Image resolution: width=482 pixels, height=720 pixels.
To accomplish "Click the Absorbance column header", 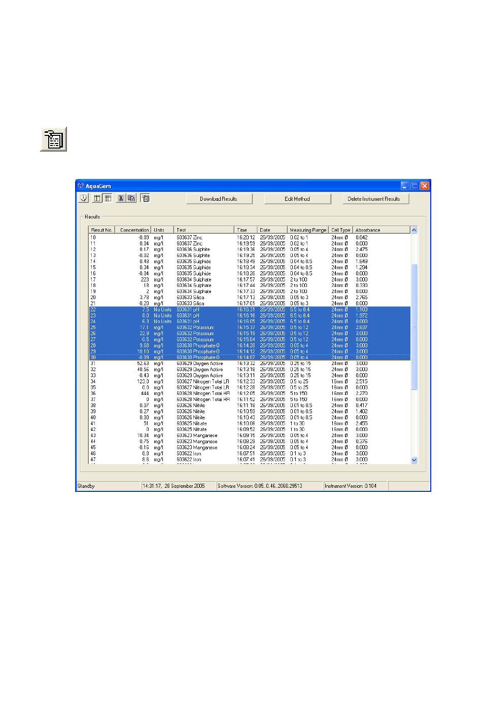I will [381, 230].
